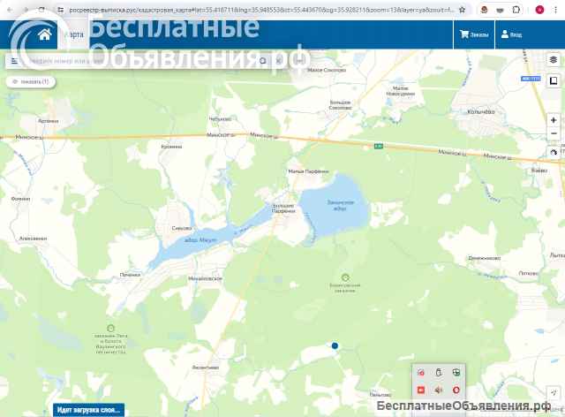This screenshot has width=565, height=417.
Task: Zoom in the map with plus button
Action: point(554,120)
